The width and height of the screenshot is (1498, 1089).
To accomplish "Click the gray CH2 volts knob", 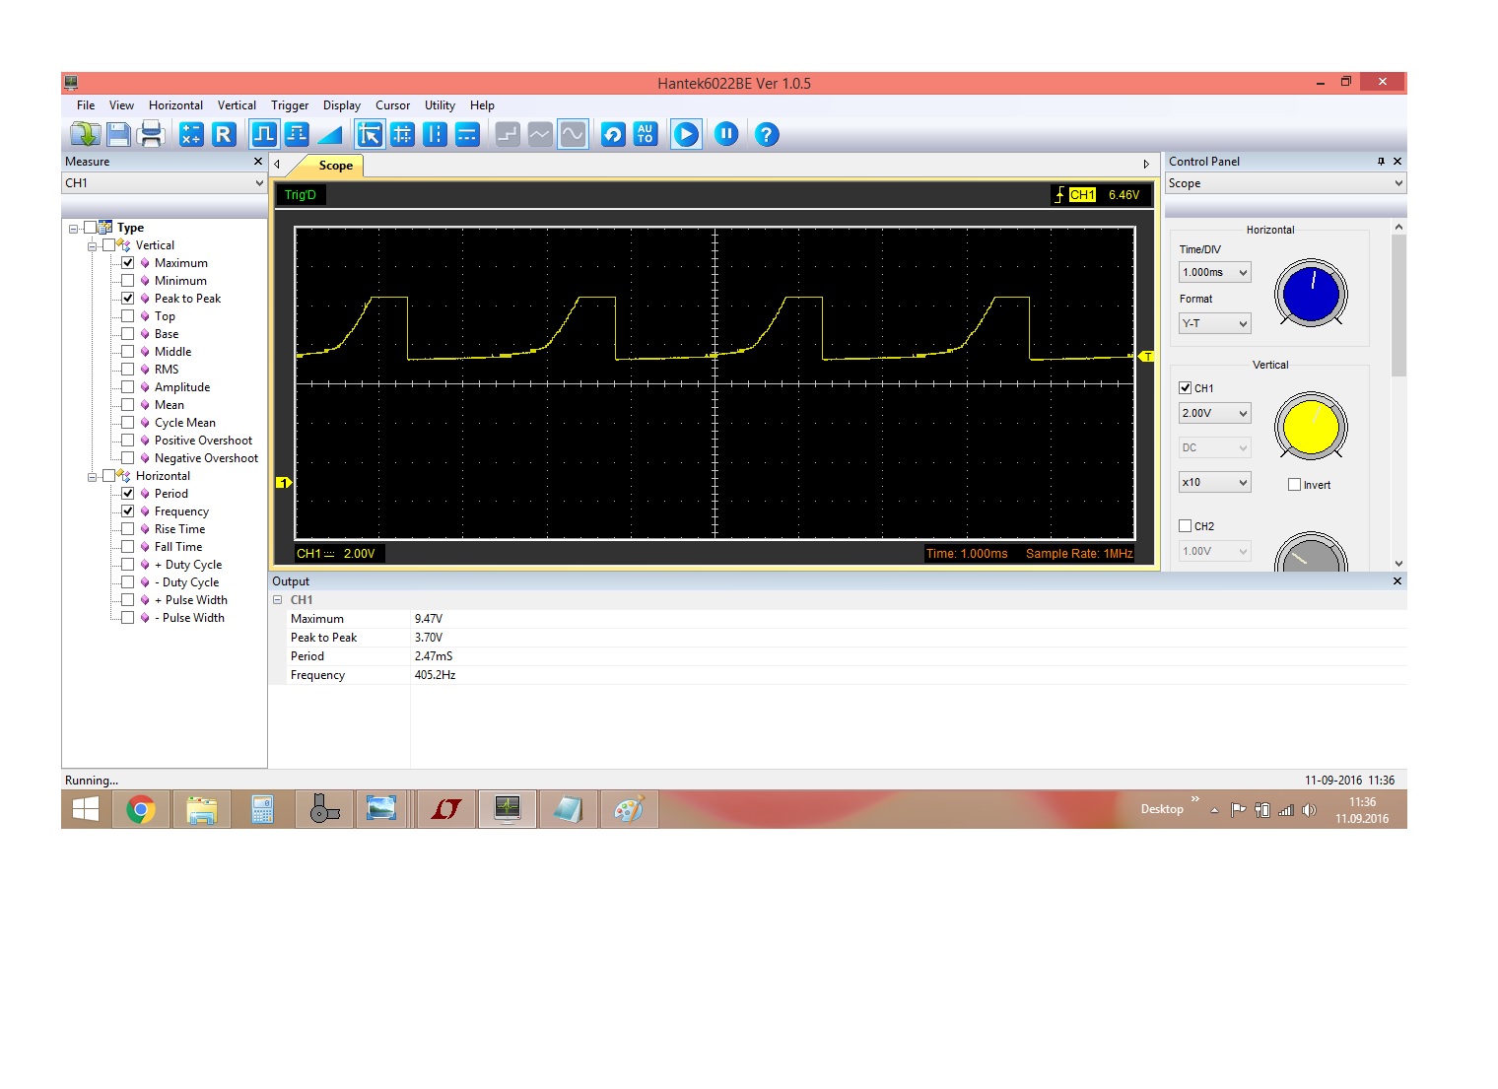I will [x=1311, y=554].
